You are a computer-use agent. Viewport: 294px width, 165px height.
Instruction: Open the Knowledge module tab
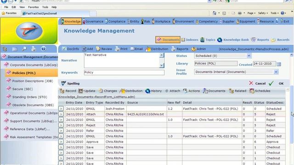click(x=71, y=22)
